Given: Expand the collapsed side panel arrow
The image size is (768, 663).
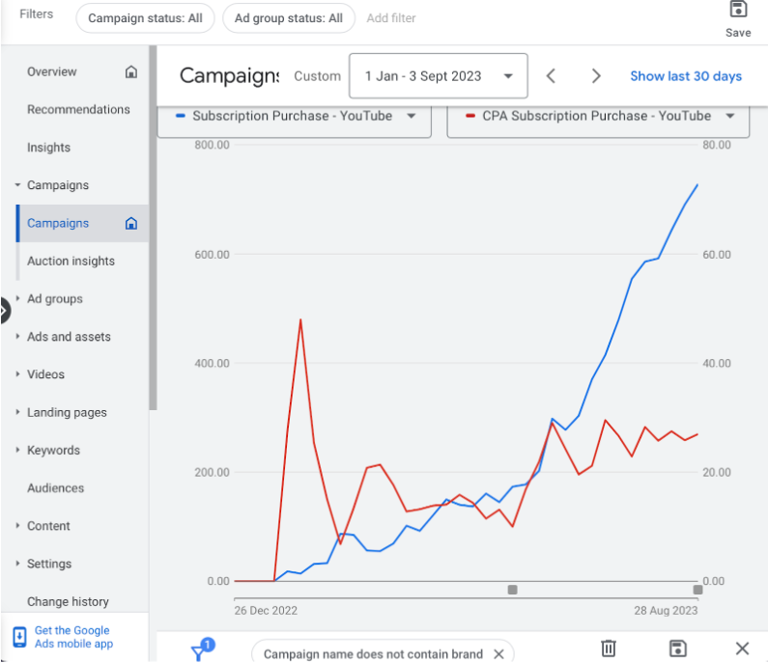Looking at the screenshot, I should click(5, 310).
